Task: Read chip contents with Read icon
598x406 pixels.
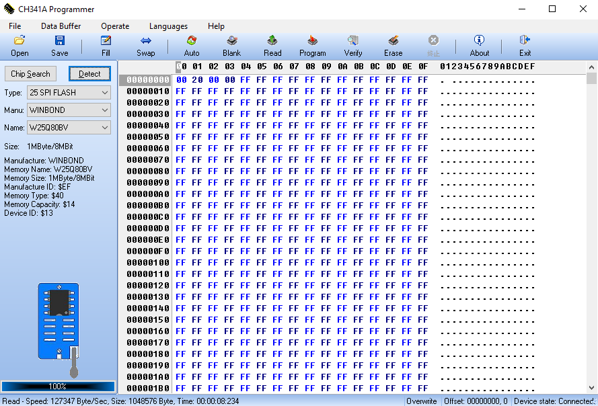Action: 272,46
